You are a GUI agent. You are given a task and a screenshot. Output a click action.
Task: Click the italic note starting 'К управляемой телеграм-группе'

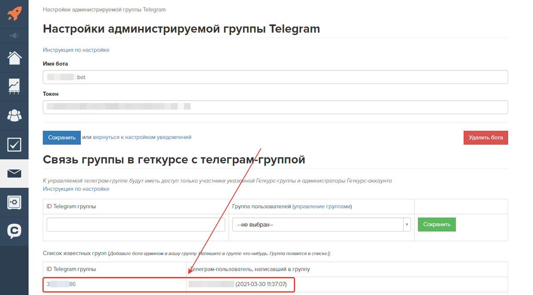coord(217,181)
